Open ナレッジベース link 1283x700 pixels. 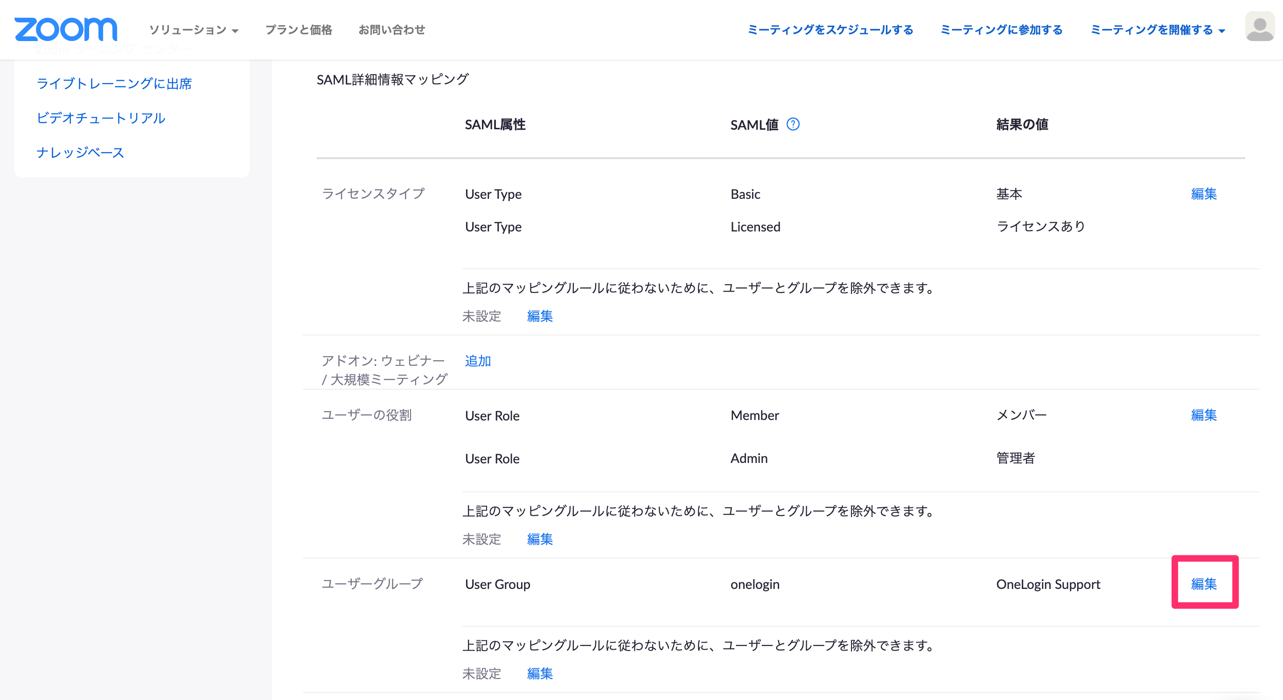point(80,152)
